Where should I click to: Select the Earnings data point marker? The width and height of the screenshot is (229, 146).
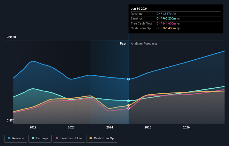tap(129, 101)
